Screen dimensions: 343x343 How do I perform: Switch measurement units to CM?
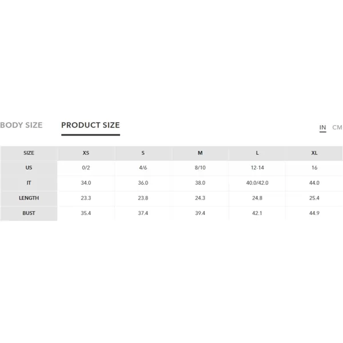pos(337,127)
